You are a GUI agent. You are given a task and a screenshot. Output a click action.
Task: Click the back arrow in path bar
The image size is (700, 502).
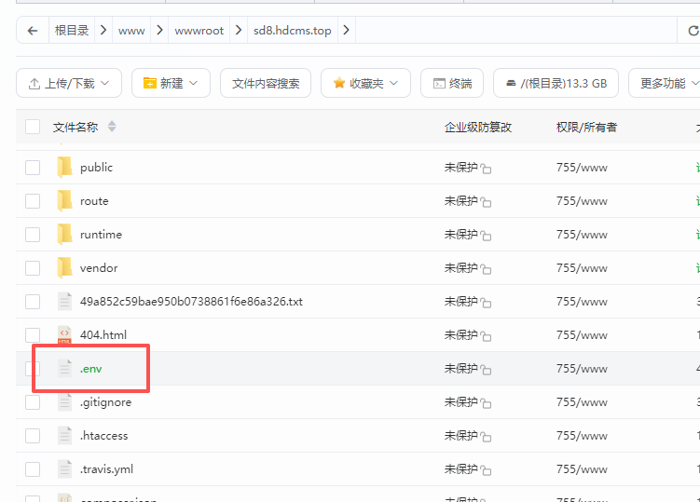32,31
